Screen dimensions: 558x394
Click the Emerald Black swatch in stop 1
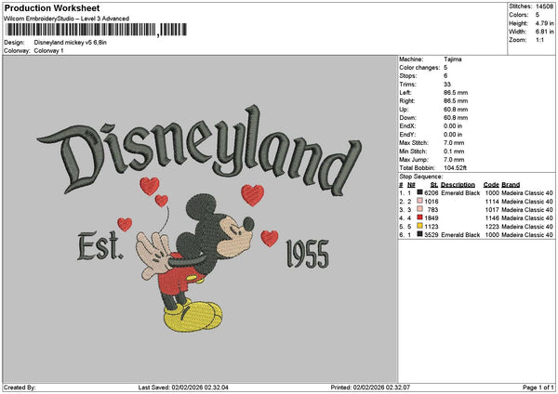click(418, 192)
